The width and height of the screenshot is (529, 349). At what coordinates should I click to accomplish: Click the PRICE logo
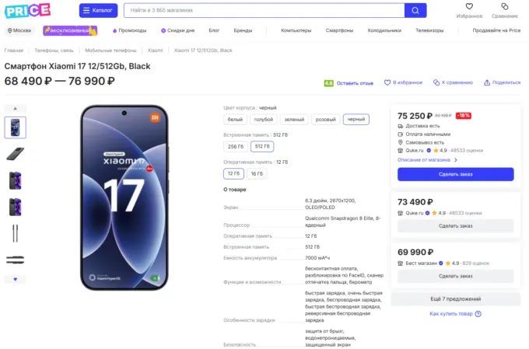pyautogui.click(x=28, y=10)
